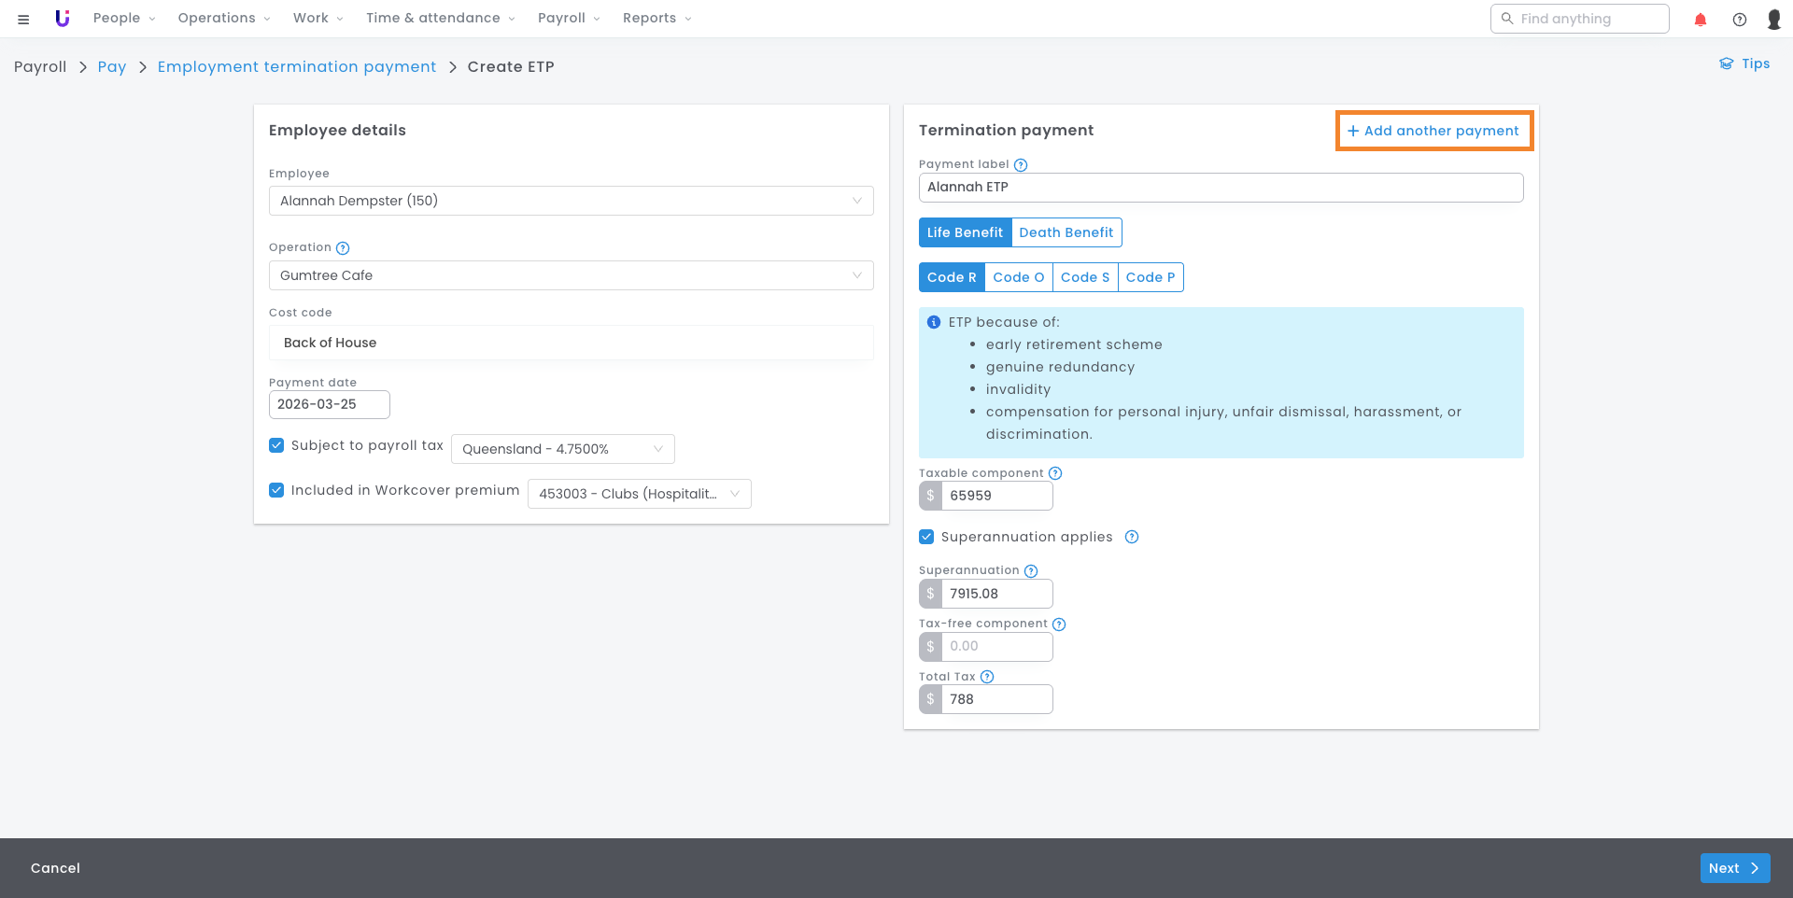
Task: Open Queensland payroll tax rate dropdown
Action: (x=562, y=449)
